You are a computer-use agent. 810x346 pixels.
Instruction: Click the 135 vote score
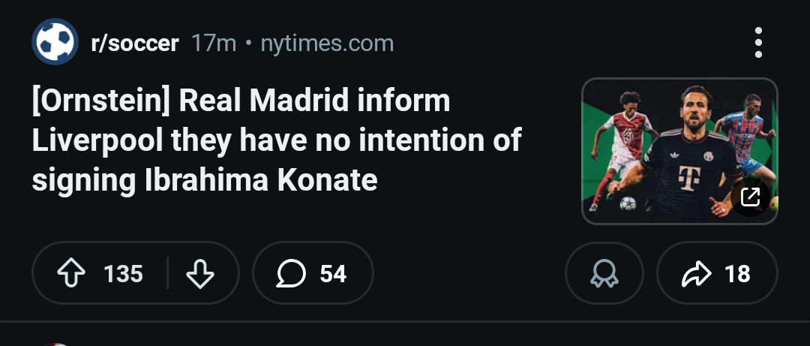pos(123,274)
